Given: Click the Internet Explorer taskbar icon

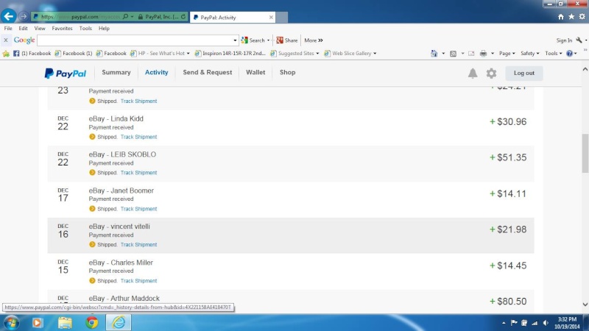Looking at the screenshot, I should pyautogui.click(x=119, y=322).
